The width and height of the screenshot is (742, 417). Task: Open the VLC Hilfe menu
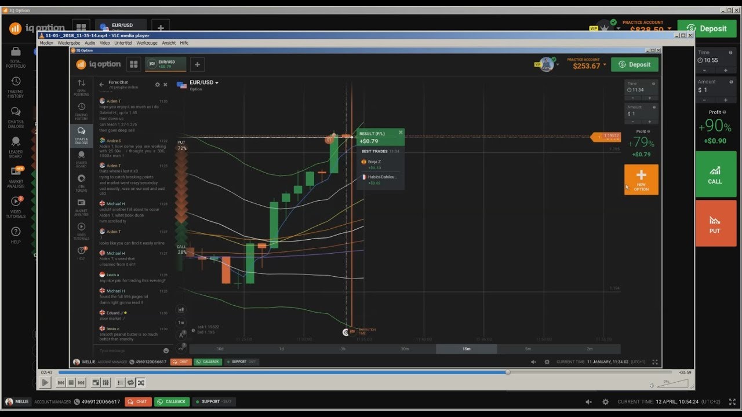184,43
